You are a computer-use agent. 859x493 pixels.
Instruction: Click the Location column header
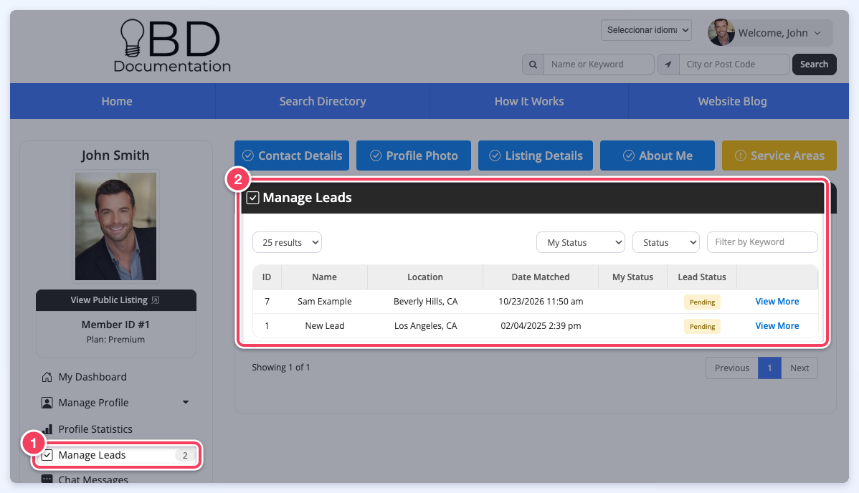coord(425,277)
